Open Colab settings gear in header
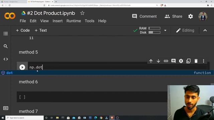 191,16
